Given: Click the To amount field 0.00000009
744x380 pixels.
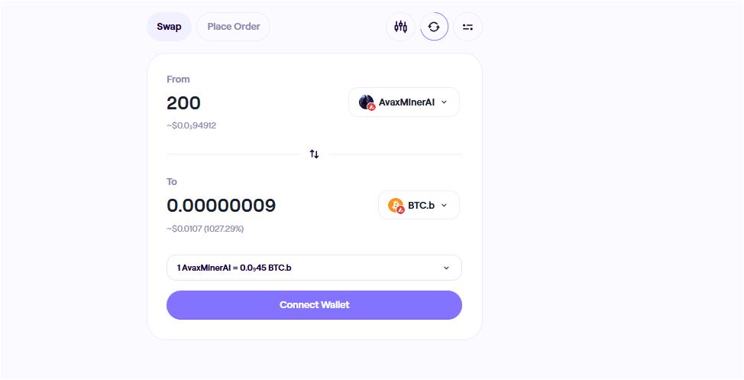Looking at the screenshot, I should click(x=221, y=206).
